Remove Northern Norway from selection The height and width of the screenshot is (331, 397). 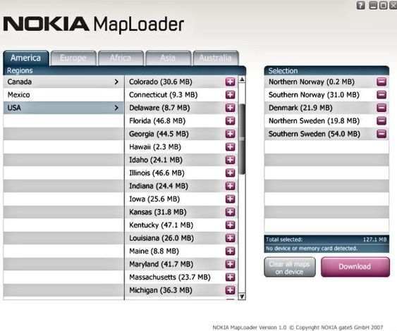point(381,82)
